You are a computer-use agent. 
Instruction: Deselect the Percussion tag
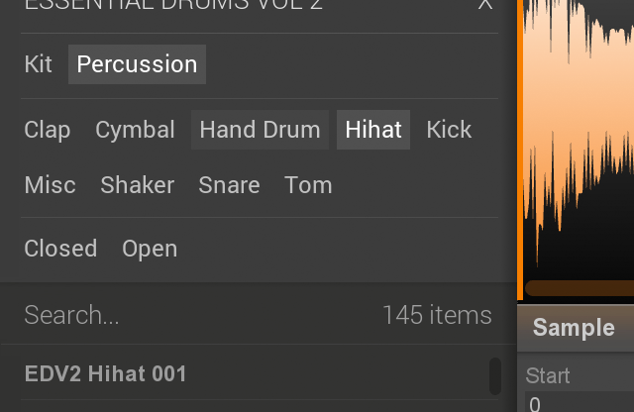[137, 64]
